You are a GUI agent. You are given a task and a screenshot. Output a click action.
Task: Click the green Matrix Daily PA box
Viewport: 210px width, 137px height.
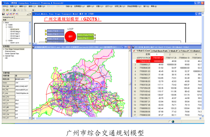(x=85, y=35)
